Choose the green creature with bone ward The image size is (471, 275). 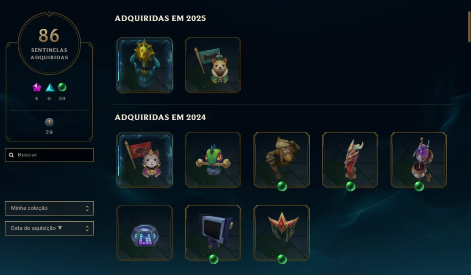coord(213,160)
